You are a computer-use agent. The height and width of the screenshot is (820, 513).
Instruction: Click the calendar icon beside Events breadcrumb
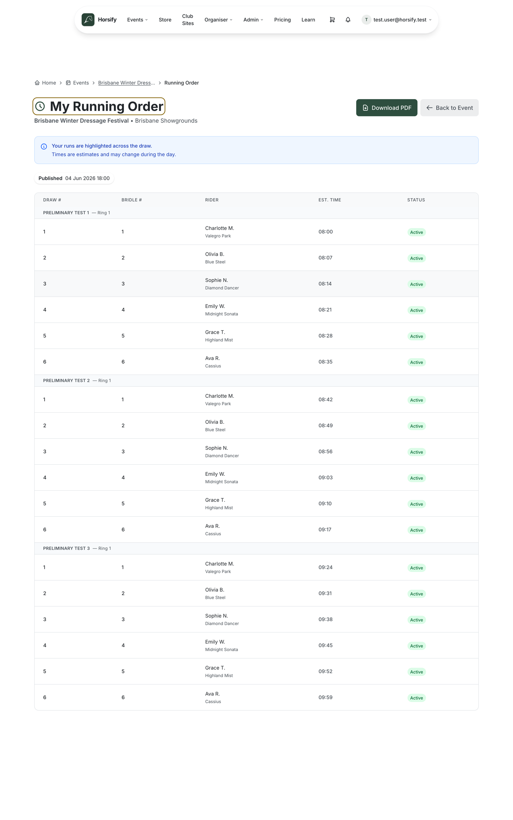pos(68,83)
